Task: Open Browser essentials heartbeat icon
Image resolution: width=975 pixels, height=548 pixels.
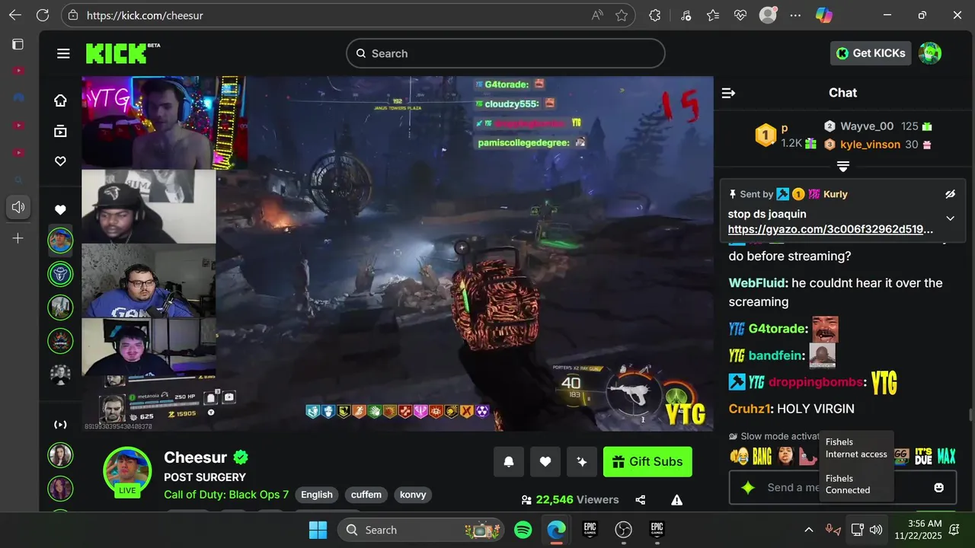Action: click(740, 15)
